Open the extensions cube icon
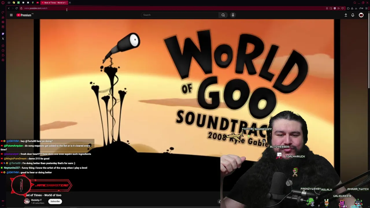The height and width of the screenshot is (208, 370). (348, 8)
